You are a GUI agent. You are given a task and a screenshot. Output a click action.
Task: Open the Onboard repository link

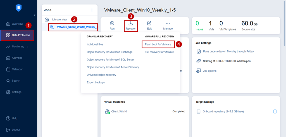coord(223,112)
